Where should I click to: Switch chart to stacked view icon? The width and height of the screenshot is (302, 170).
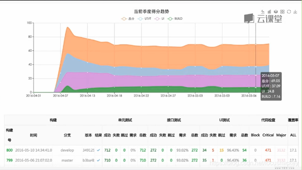click(x=276, y=12)
